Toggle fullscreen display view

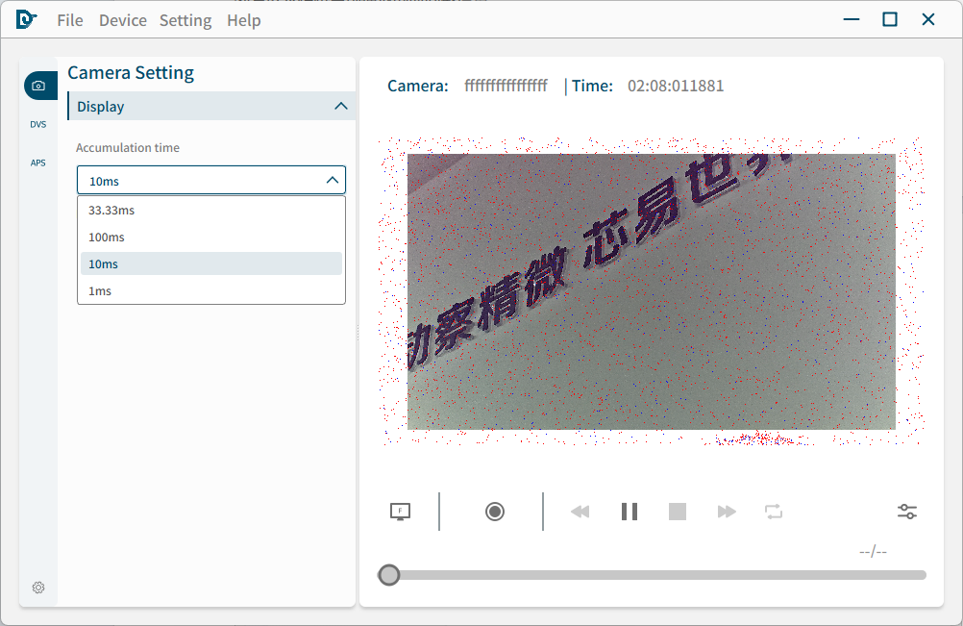(399, 511)
